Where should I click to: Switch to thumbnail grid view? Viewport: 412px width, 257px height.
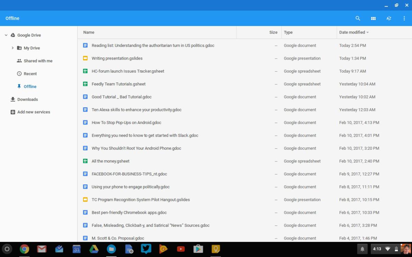click(373, 19)
